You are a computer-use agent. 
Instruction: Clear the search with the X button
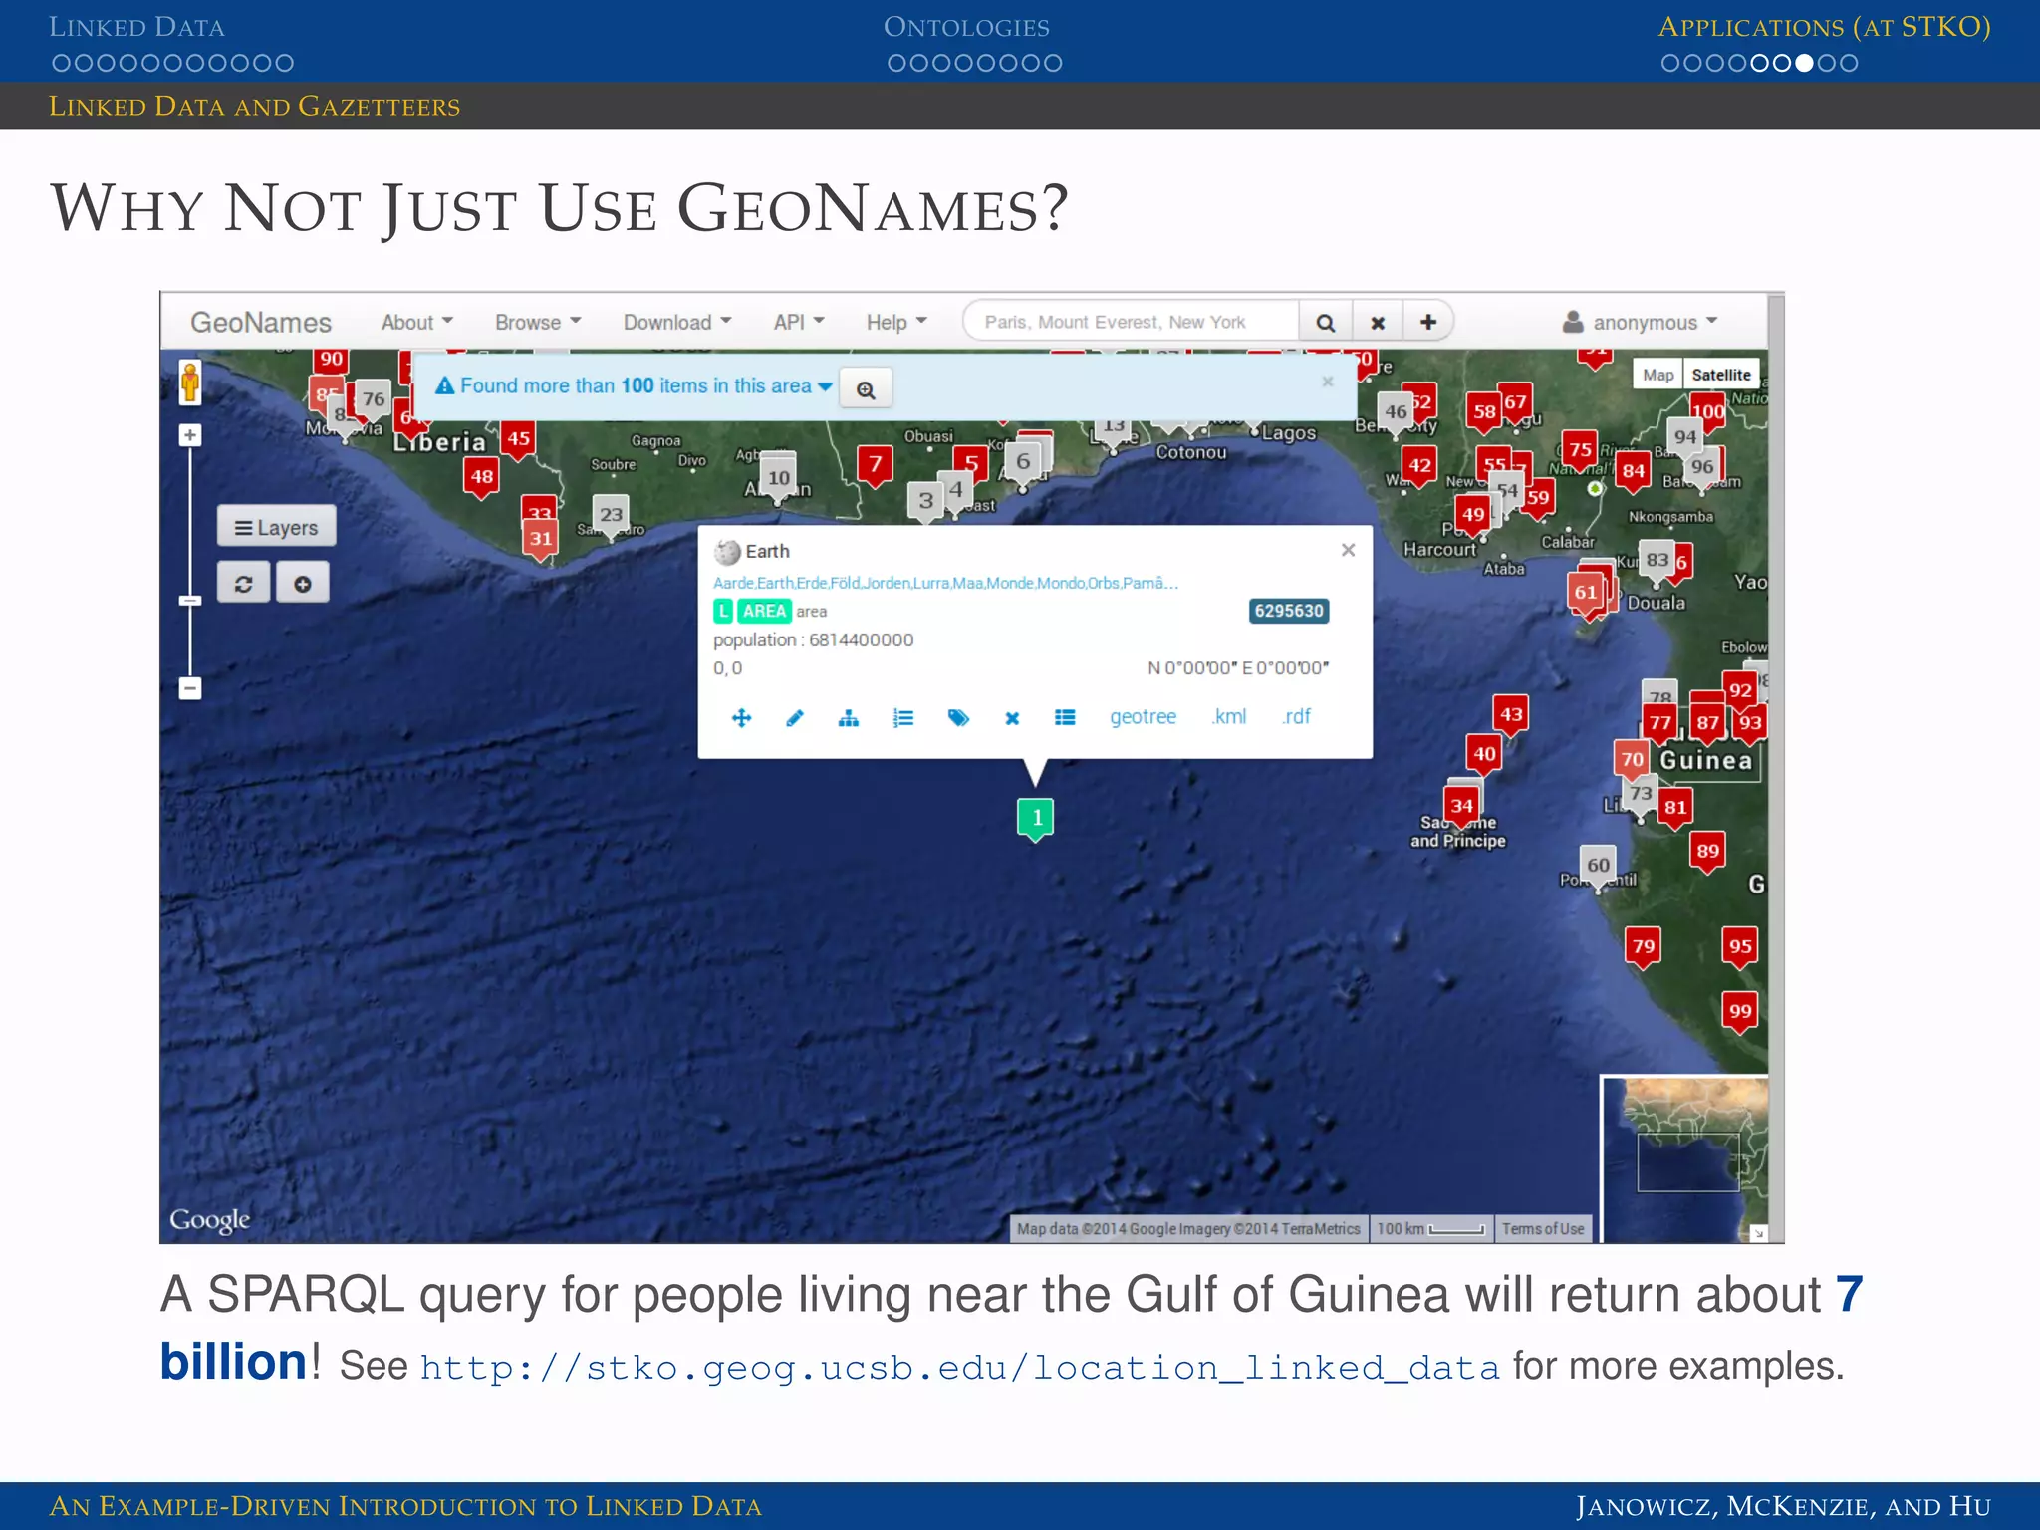[1378, 322]
